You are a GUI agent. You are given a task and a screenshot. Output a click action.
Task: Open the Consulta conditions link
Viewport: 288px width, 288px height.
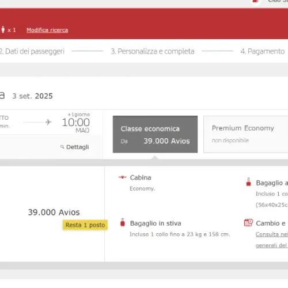272,240
